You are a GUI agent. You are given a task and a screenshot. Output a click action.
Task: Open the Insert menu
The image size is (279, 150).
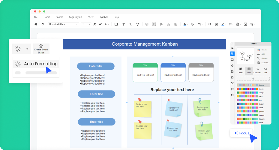click(x=59, y=17)
